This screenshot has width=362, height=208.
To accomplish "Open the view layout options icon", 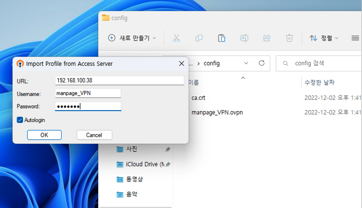I will click(x=355, y=38).
